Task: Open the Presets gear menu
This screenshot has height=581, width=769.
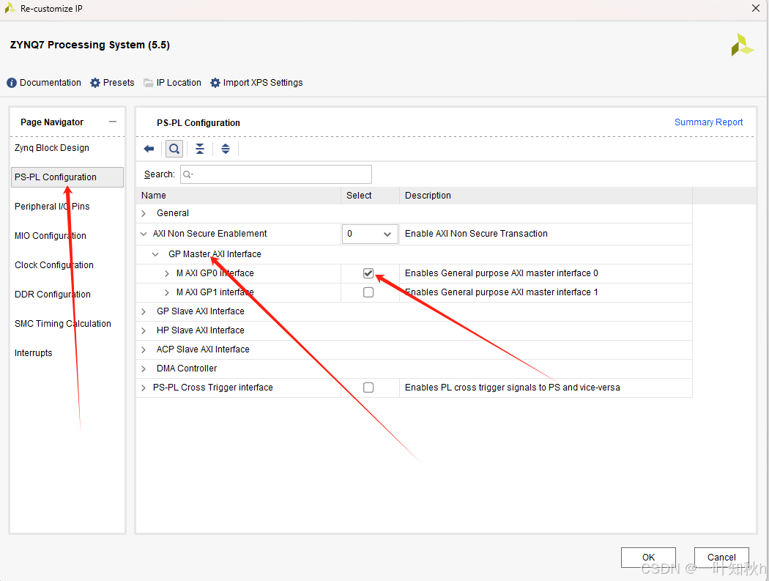Action: click(112, 83)
